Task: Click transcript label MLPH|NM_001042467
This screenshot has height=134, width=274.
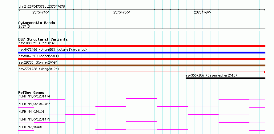Action: [34, 104]
